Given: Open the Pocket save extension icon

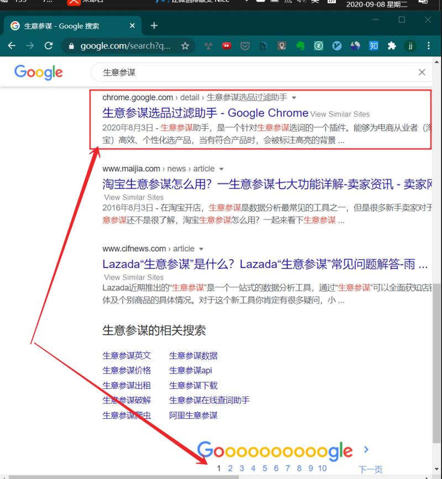Looking at the screenshot, I should 245,45.
